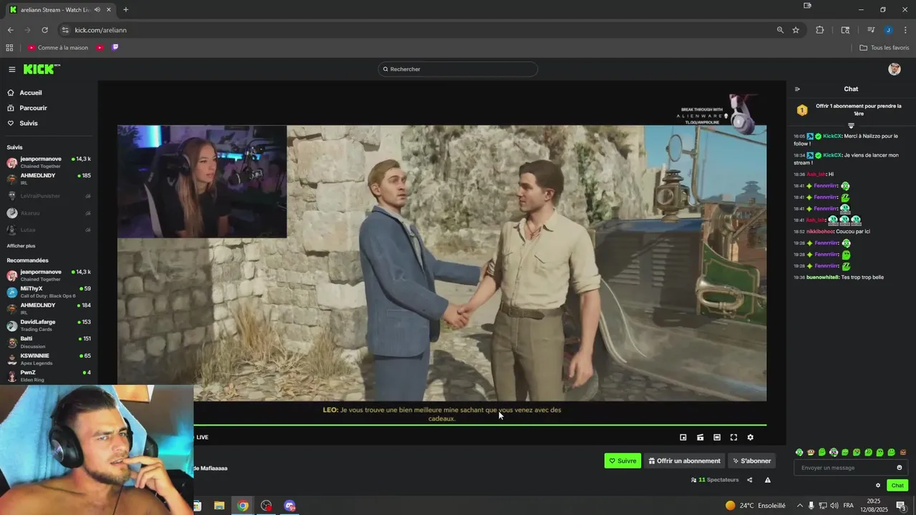This screenshot has width=916, height=515.
Task: Open video player settings gear
Action: 750,437
